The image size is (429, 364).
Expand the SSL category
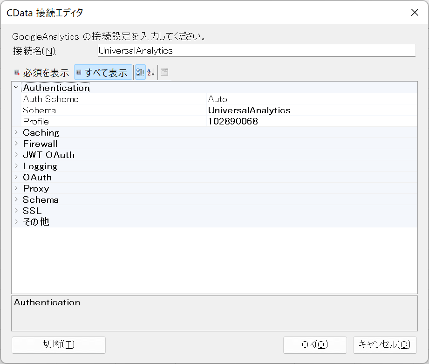pos(16,211)
